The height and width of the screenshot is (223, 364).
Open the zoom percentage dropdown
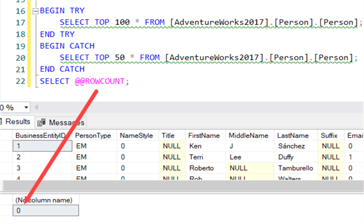[x=26, y=108]
